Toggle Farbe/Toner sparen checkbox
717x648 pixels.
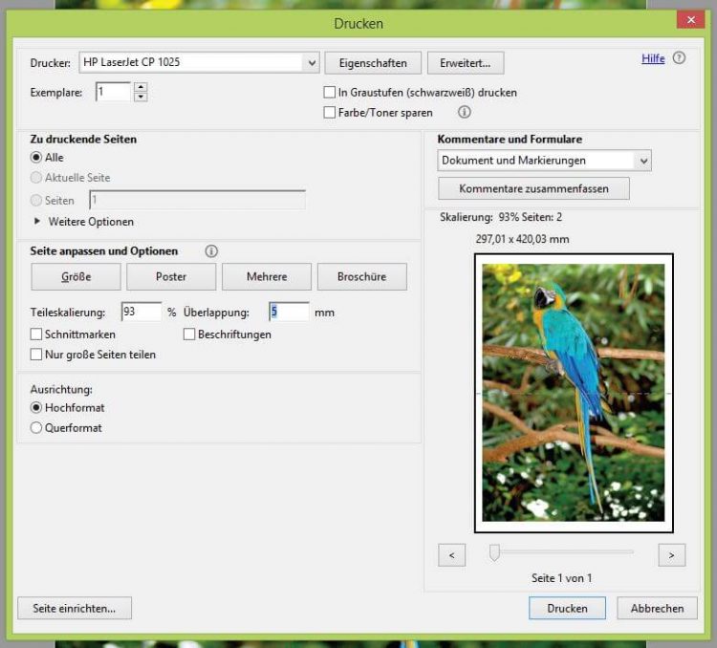point(329,113)
